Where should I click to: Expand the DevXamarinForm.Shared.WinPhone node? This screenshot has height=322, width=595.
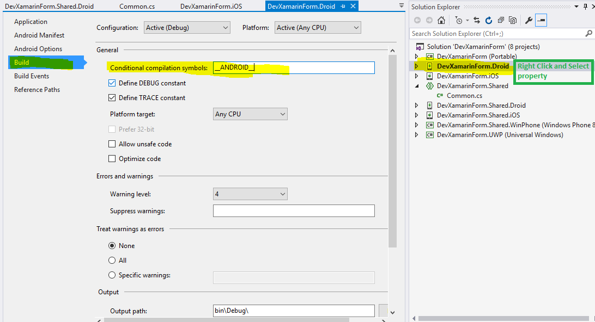coord(417,125)
